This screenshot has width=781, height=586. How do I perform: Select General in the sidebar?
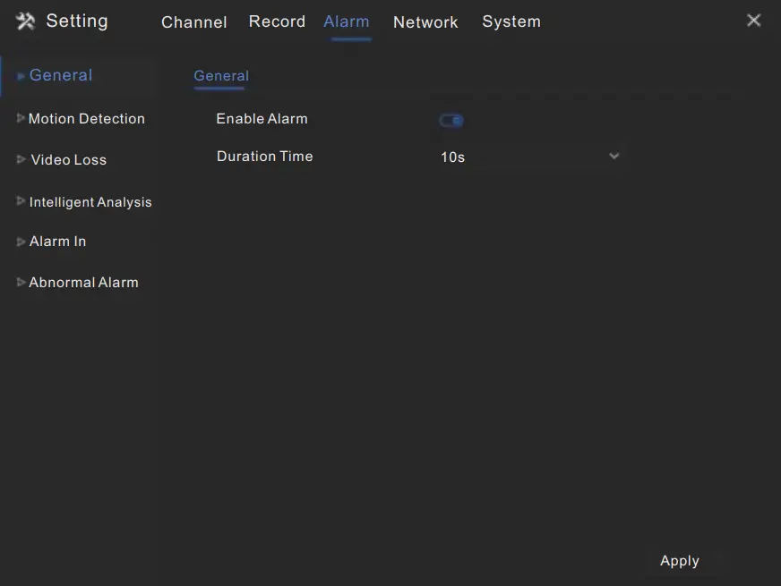61,76
